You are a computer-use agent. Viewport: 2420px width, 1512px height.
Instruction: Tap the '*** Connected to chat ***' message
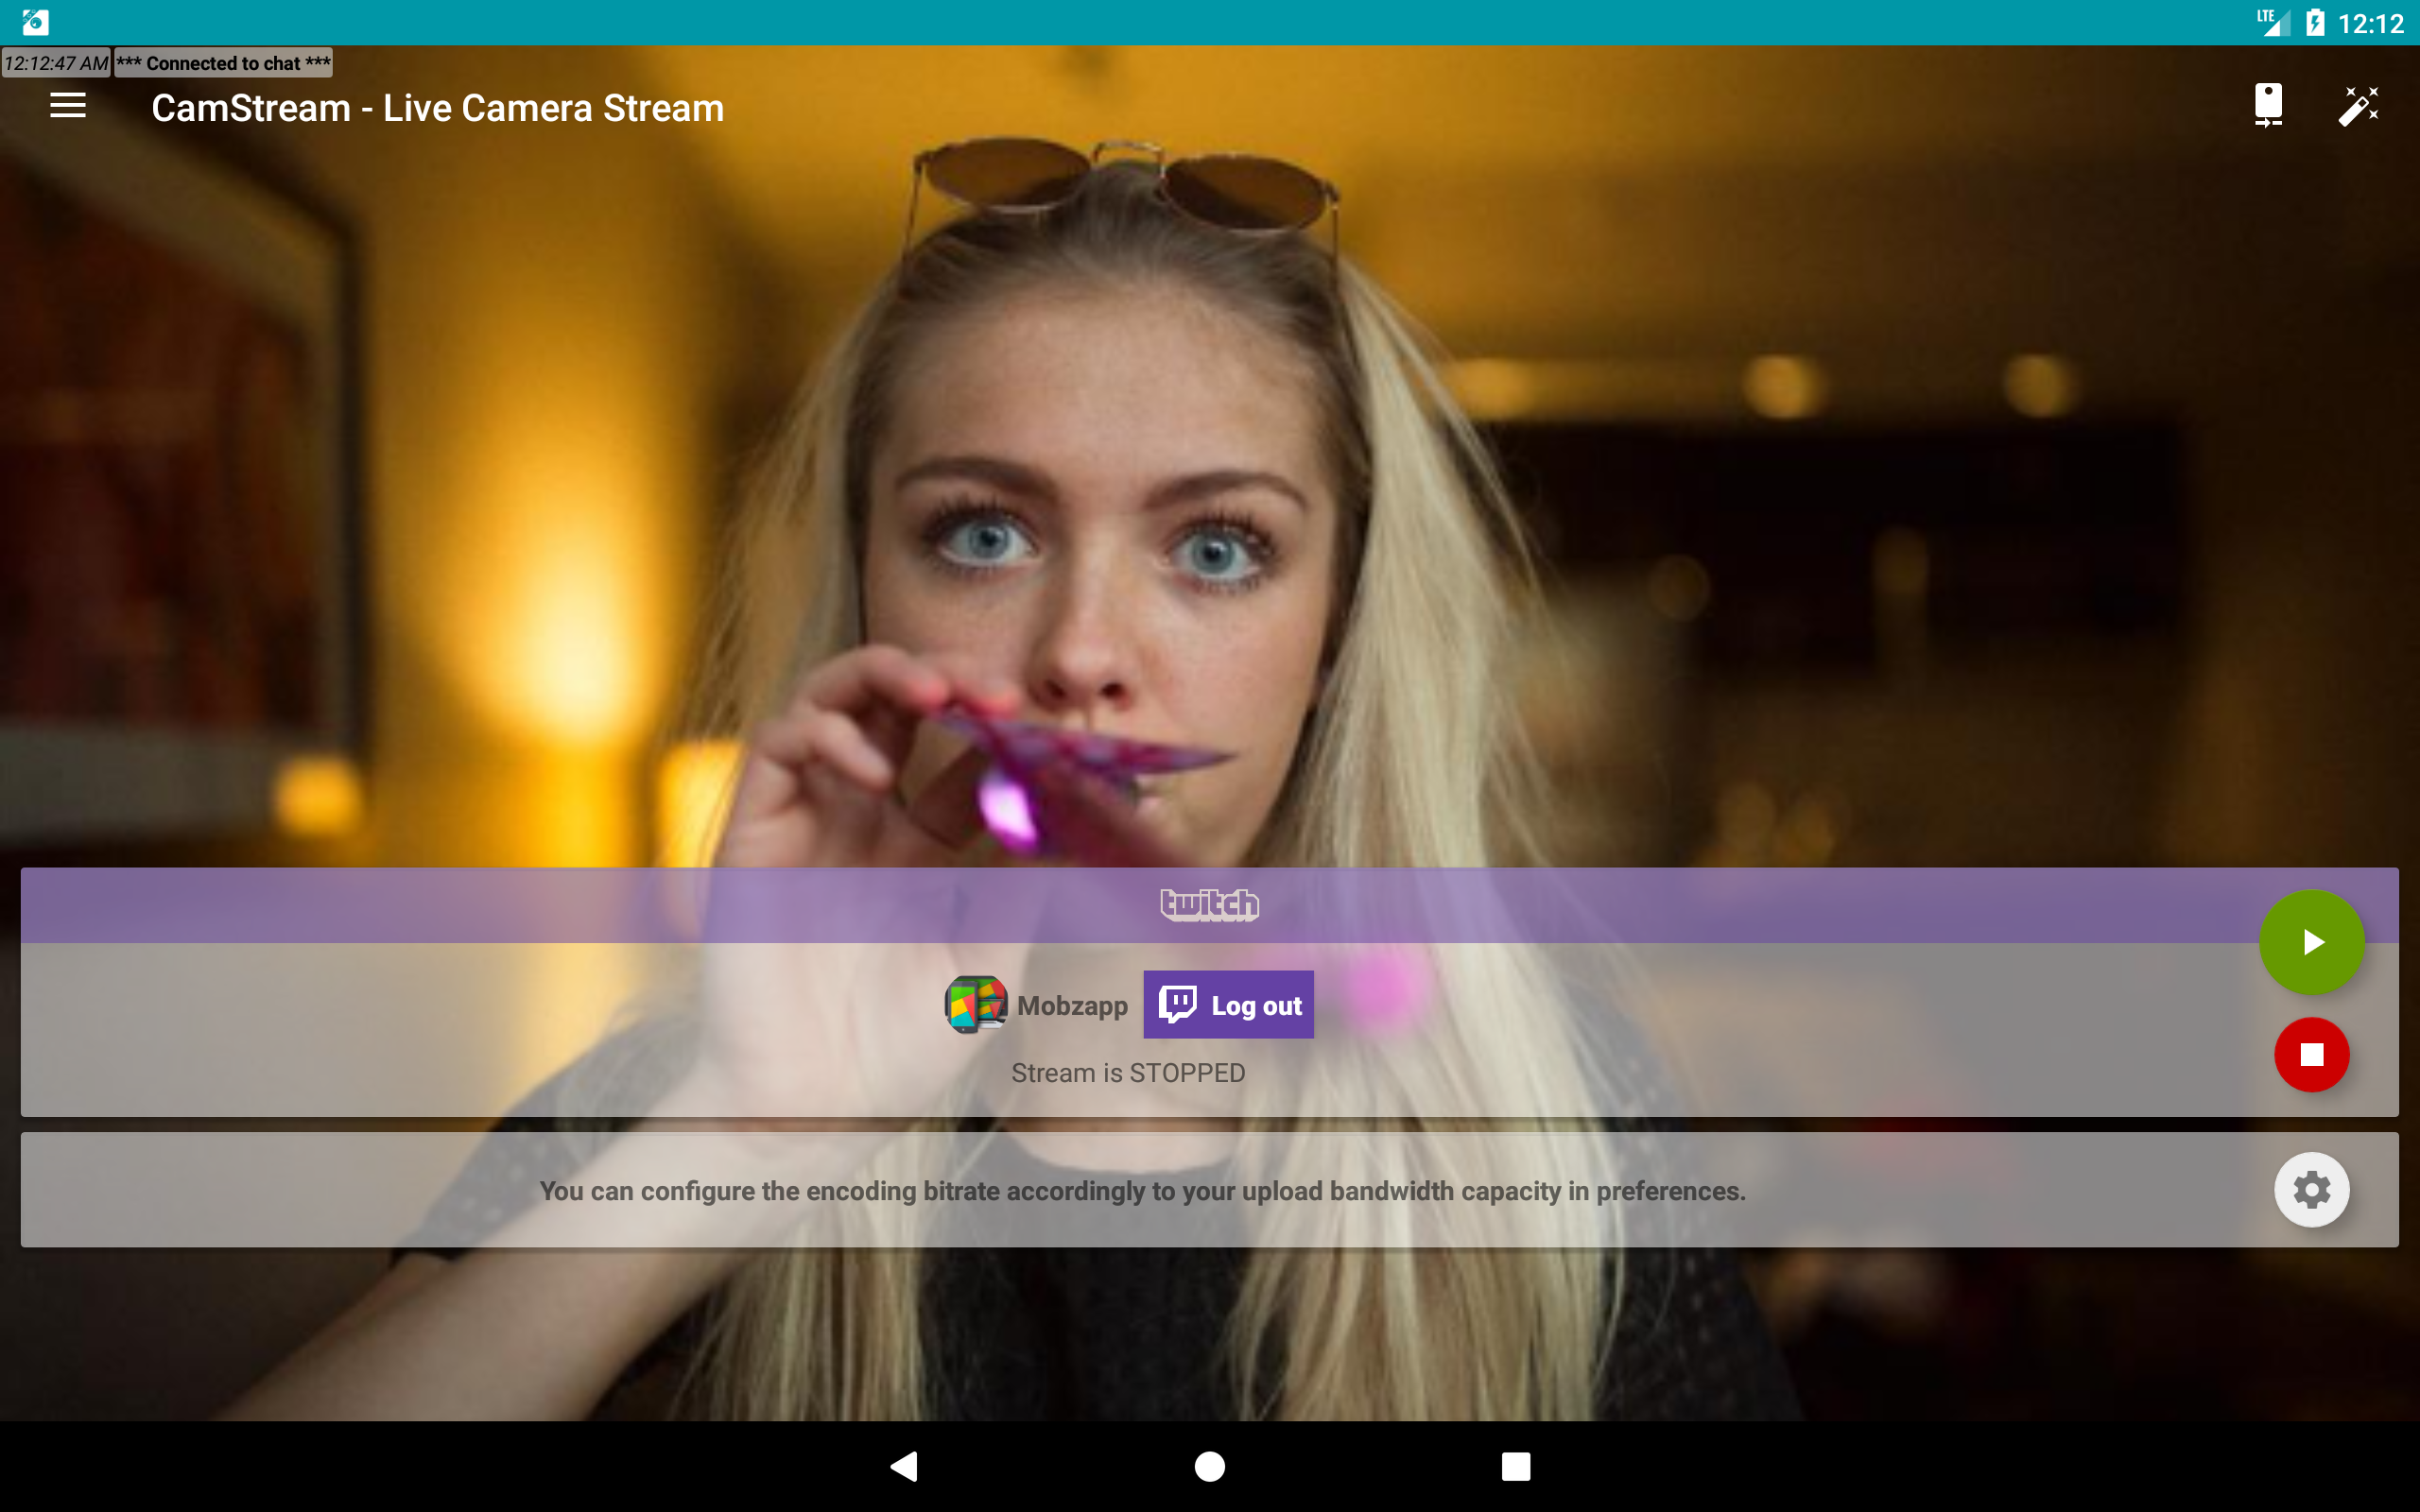pyautogui.click(x=223, y=63)
